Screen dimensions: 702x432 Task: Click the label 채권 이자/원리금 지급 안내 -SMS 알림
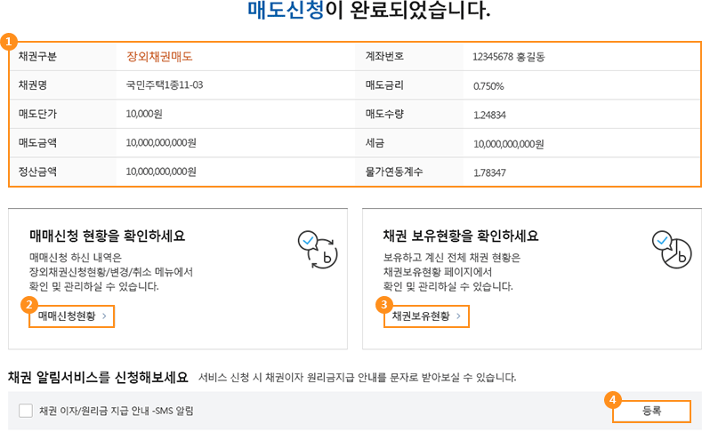[x=117, y=411]
